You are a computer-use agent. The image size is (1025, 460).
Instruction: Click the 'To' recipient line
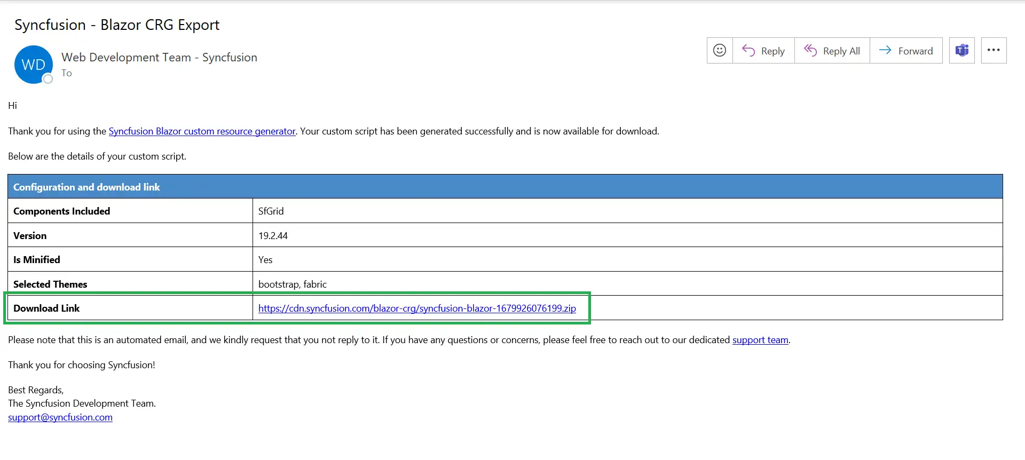[x=67, y=73]
